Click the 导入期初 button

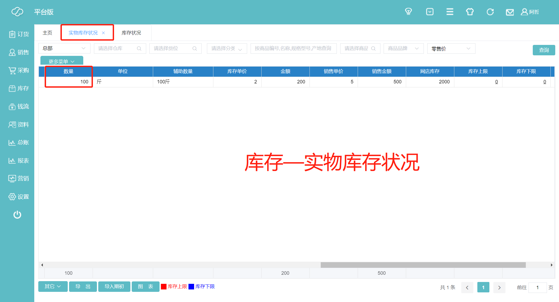[114, 286]
